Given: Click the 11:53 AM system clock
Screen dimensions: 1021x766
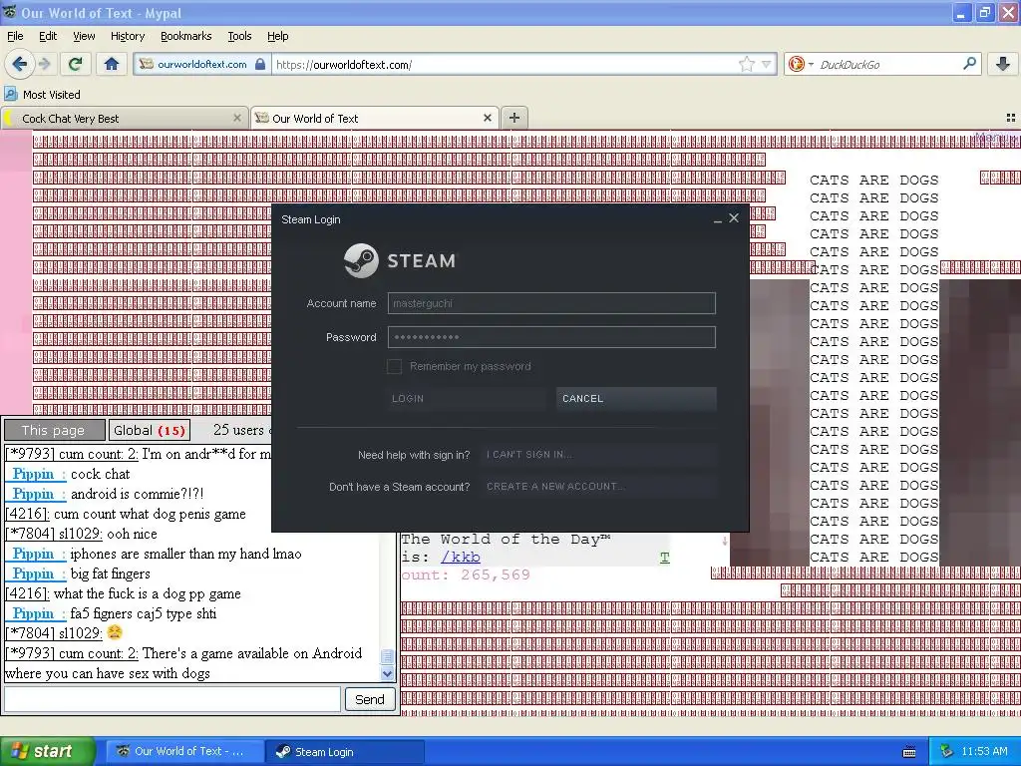Looking at the screenshot, I should 984,751.
